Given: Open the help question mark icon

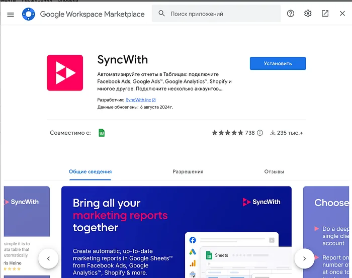Looking at the screenshot, I should pos(291,14).
